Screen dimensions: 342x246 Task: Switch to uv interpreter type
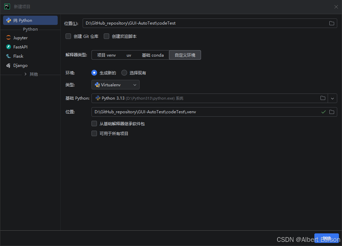(129, 55)
